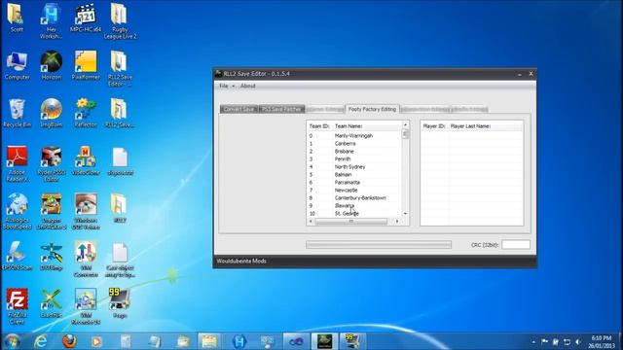
Task: Click the taskbar clock showing 6:10 PM
Action: 602,341
